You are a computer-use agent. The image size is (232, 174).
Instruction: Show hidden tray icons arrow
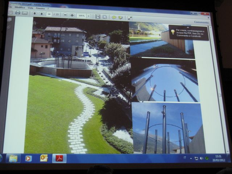click(x=191, y=158)
